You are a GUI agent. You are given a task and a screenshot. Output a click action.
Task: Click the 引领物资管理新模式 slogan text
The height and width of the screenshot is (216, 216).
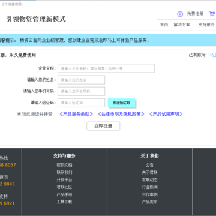click(36, 19)
